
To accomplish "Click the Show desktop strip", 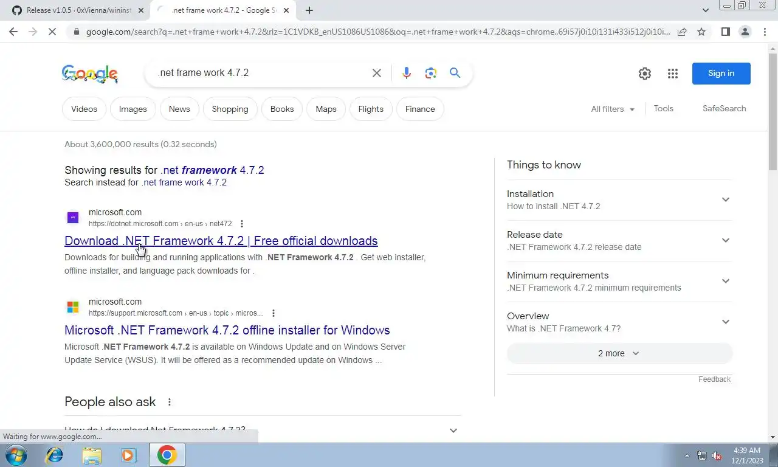I will tap(774, 455).
